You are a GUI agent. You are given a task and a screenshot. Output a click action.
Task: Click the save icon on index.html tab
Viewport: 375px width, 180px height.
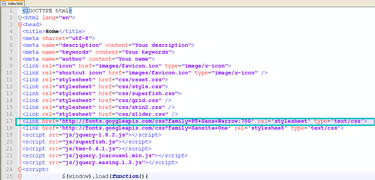pos(4,3)
